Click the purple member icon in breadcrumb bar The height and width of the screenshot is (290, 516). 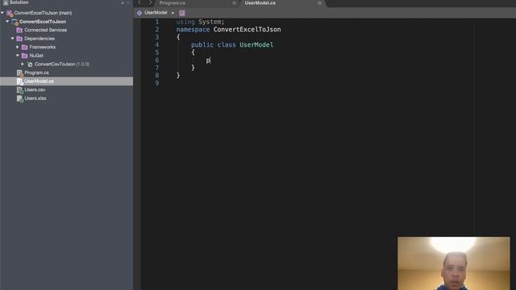click(182, 13)
